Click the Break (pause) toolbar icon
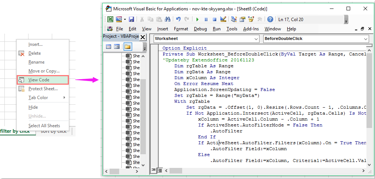Viewport: 375px width, 179px height. tap(206, 19)
